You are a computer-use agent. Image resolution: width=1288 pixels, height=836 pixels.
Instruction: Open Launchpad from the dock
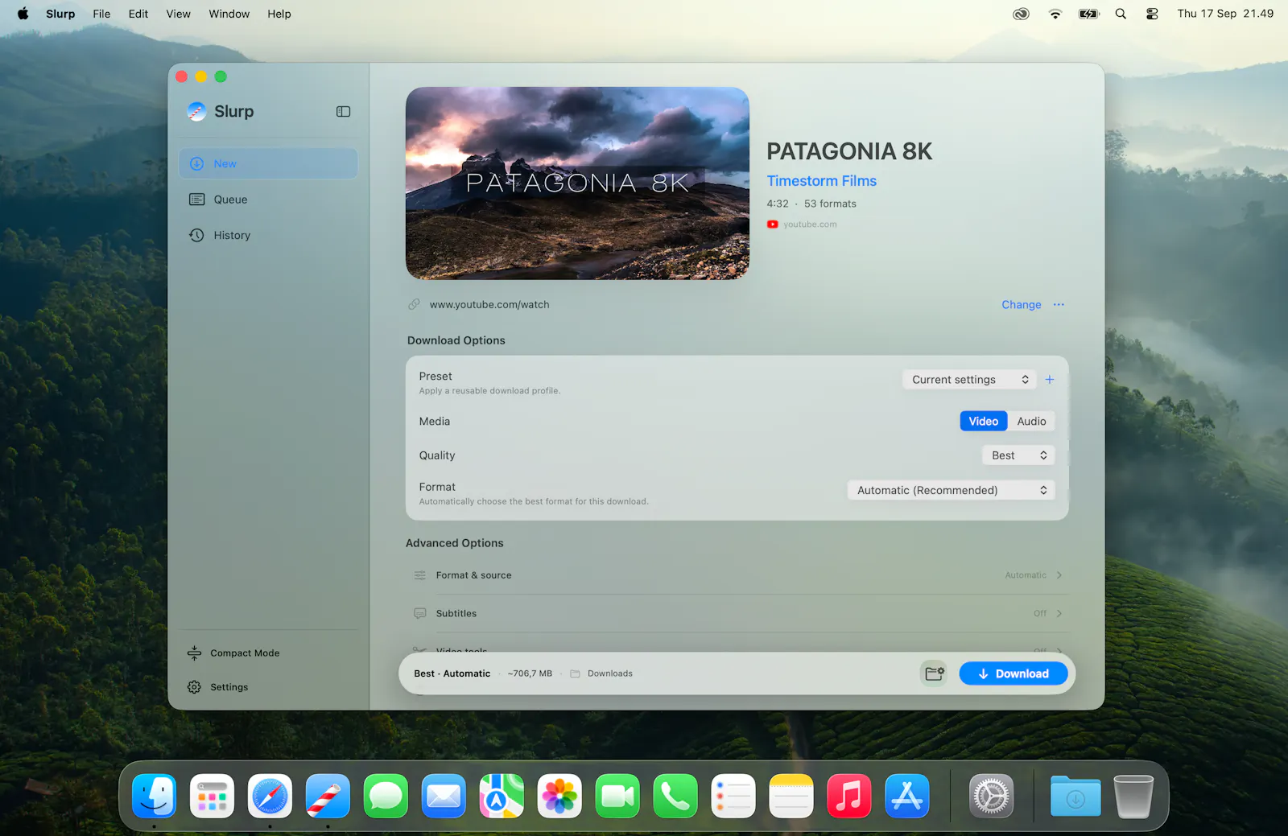[212, 797]
